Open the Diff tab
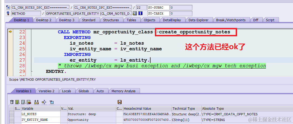 coord(256,20)
